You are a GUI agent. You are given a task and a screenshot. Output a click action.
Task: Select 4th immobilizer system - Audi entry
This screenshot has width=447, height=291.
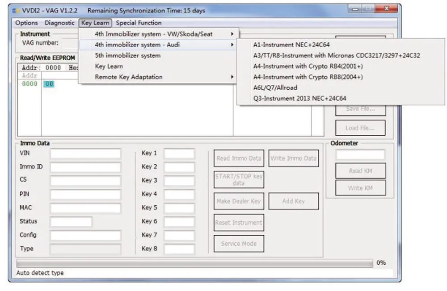tap(157, 45)
